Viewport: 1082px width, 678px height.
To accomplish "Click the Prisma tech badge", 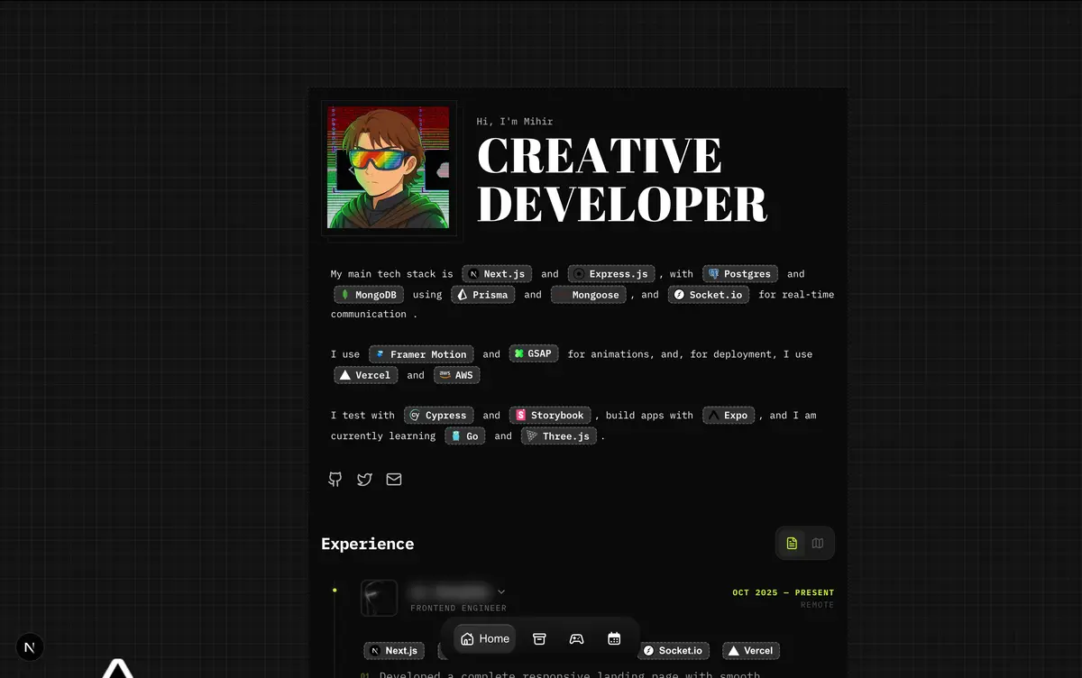I will pyautogui.click(x=483, y=295).
